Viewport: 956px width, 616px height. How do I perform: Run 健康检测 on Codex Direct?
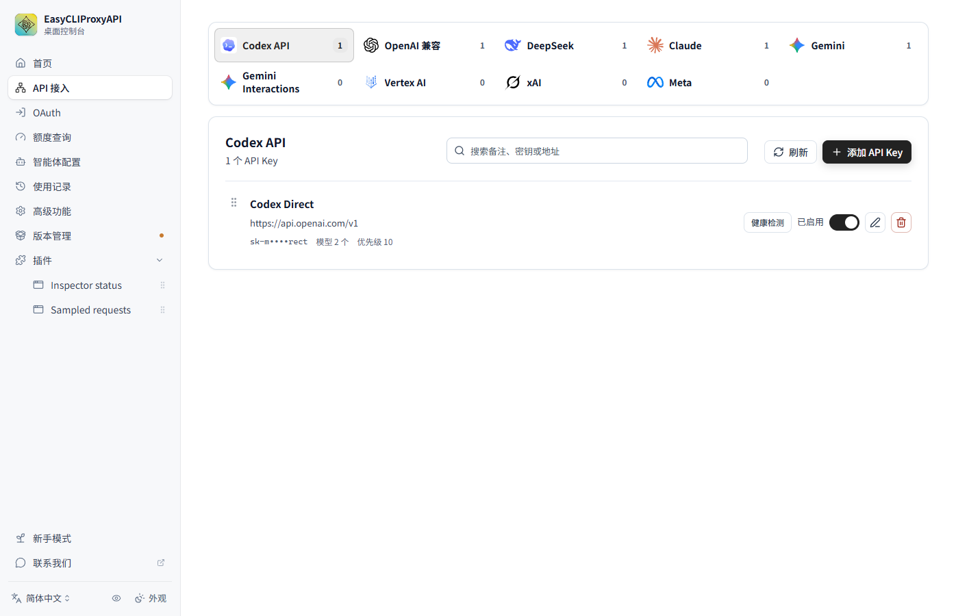pos(768,222)
